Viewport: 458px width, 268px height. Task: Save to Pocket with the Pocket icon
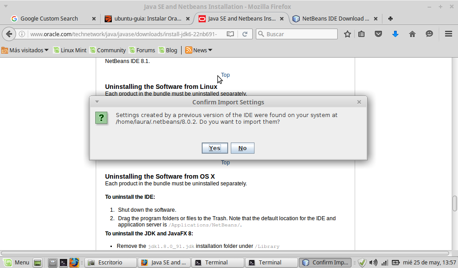[x=378, y=34]
